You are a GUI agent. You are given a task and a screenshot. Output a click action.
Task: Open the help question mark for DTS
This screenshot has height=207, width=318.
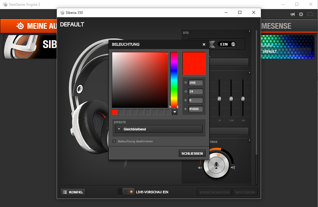click(249, 31)
